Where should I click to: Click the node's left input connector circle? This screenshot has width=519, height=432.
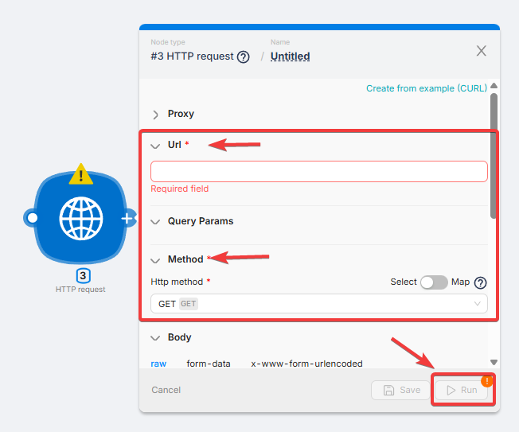coord(33,218)
